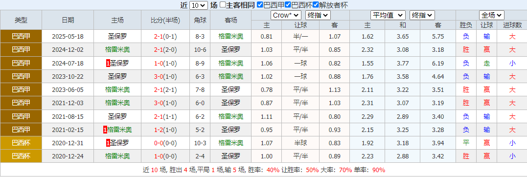Click the 单率: 90% summary text

point(370,170)
